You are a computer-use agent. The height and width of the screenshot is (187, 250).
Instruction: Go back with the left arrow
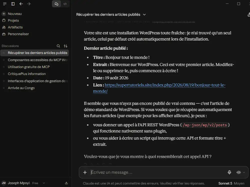tap(21, 4)
